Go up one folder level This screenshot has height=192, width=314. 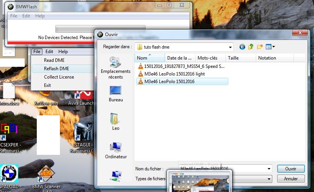click(251, 47)
